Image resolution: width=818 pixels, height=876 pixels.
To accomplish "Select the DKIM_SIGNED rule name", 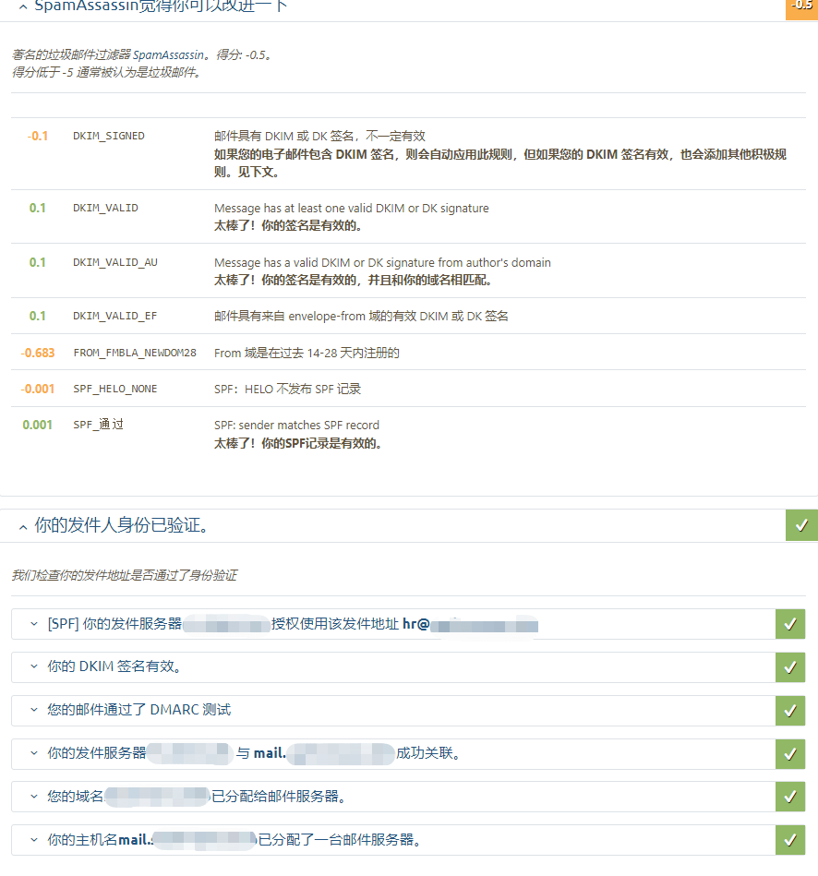I will pyautogui.click(x=109, y=136).
